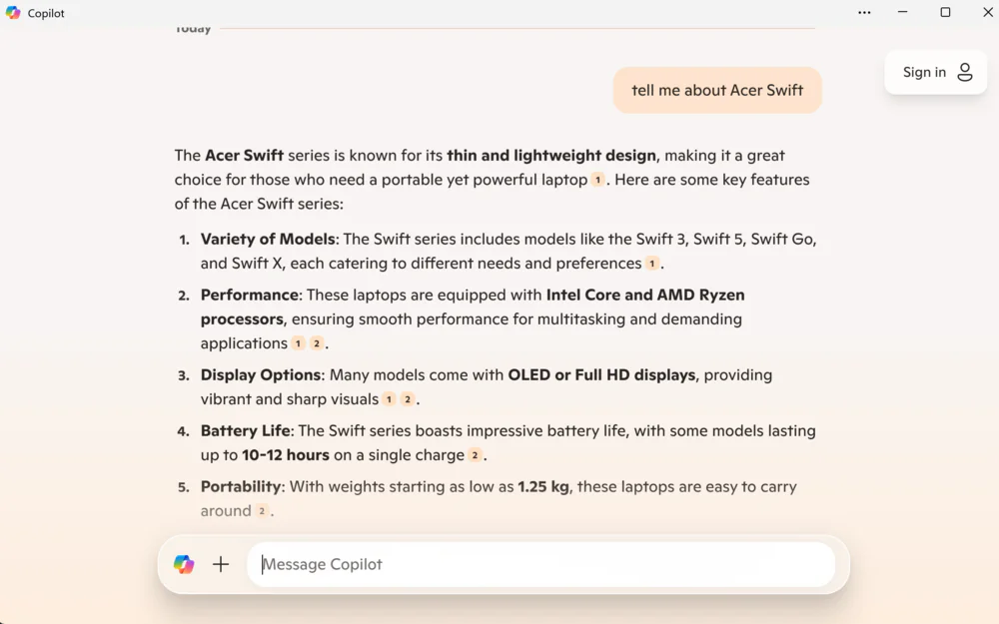Minimize the Copilot window

click(902, 13)
